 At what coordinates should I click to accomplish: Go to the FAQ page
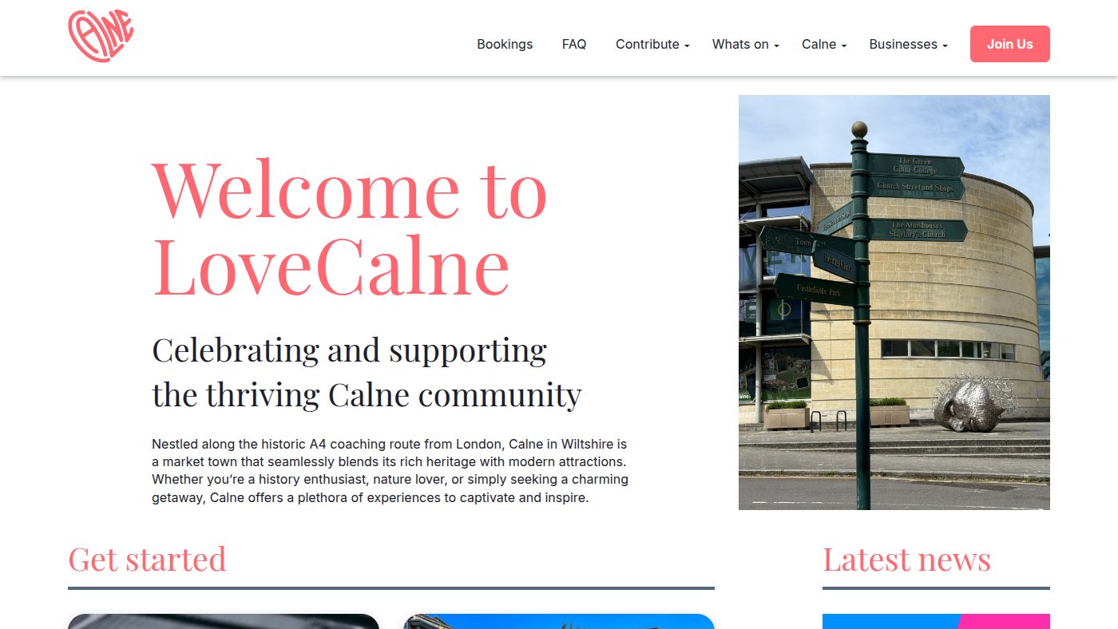tap(574, 45)
